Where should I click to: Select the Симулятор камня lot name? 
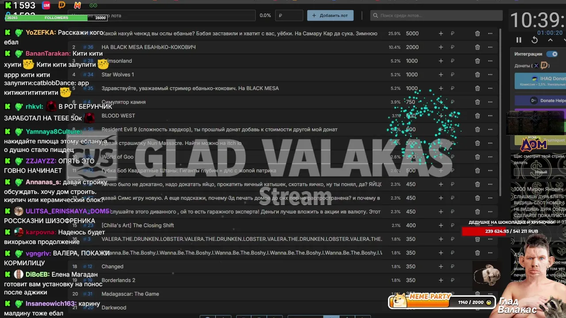point(123,102)
